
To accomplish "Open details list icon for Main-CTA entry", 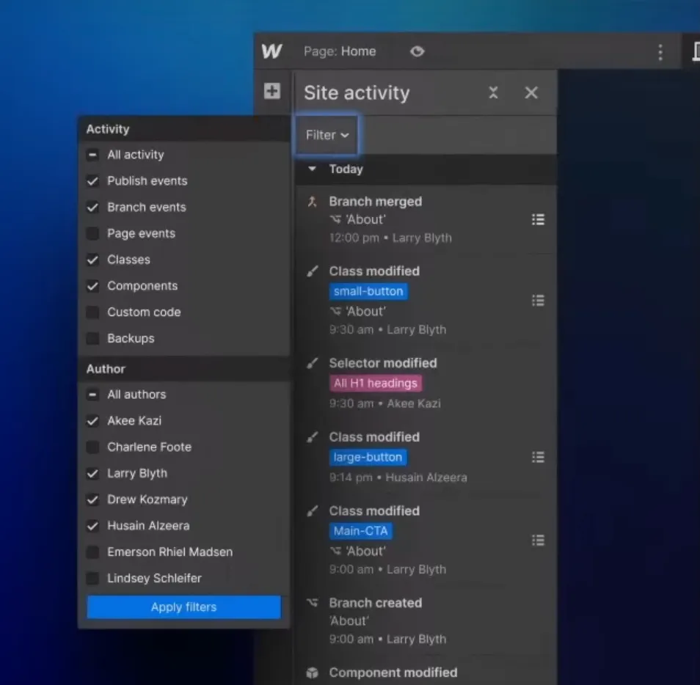I will 538,541.
